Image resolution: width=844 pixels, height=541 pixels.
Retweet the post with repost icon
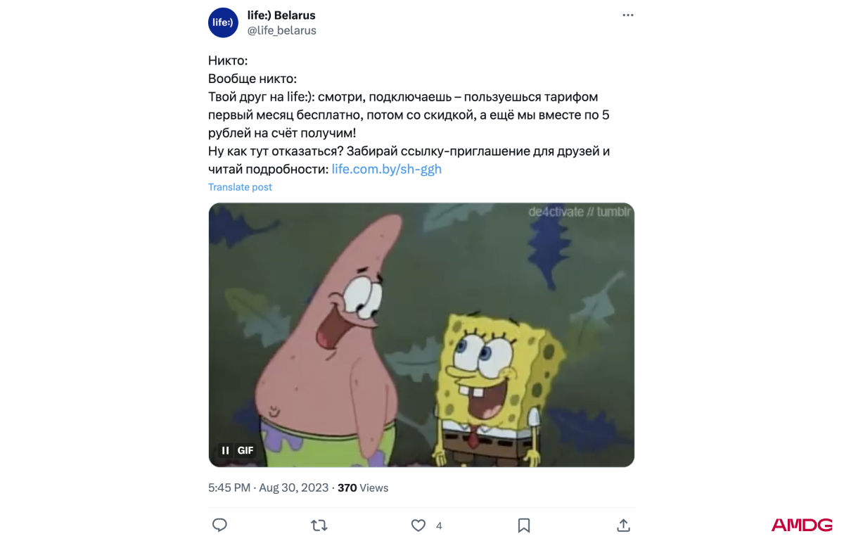pos(319,525)
